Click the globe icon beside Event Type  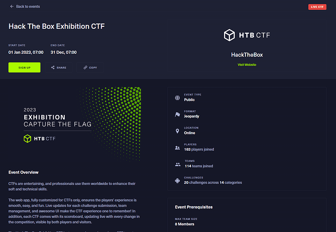[x=177, y=98]
